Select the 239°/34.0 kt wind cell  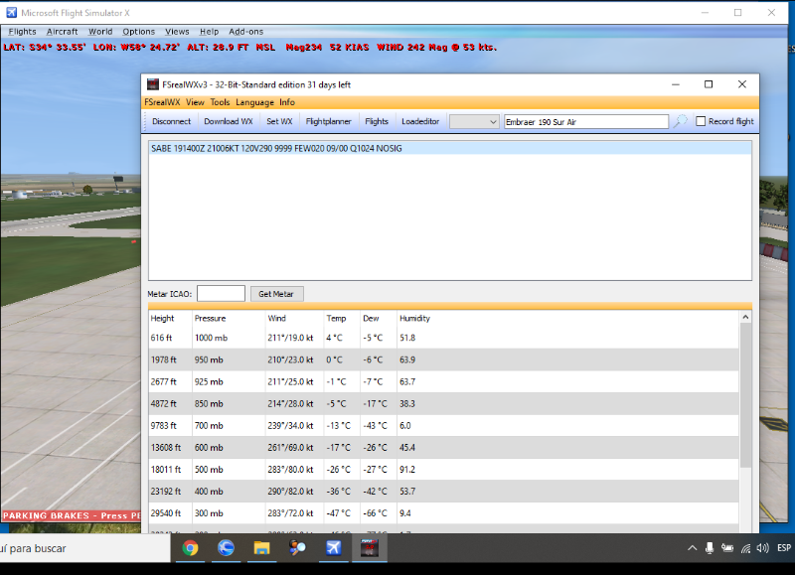coord(290,426)
